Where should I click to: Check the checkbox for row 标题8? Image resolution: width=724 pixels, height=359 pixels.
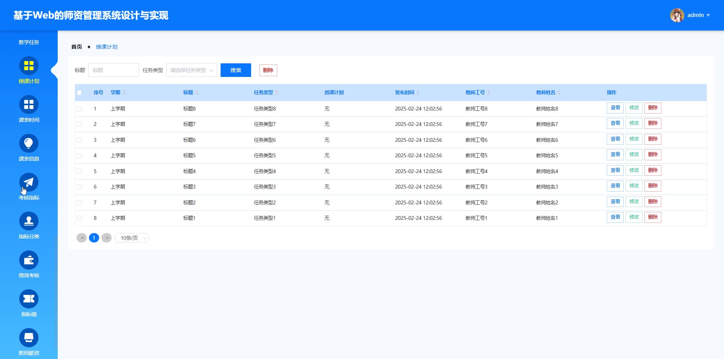tap(79, 109)
